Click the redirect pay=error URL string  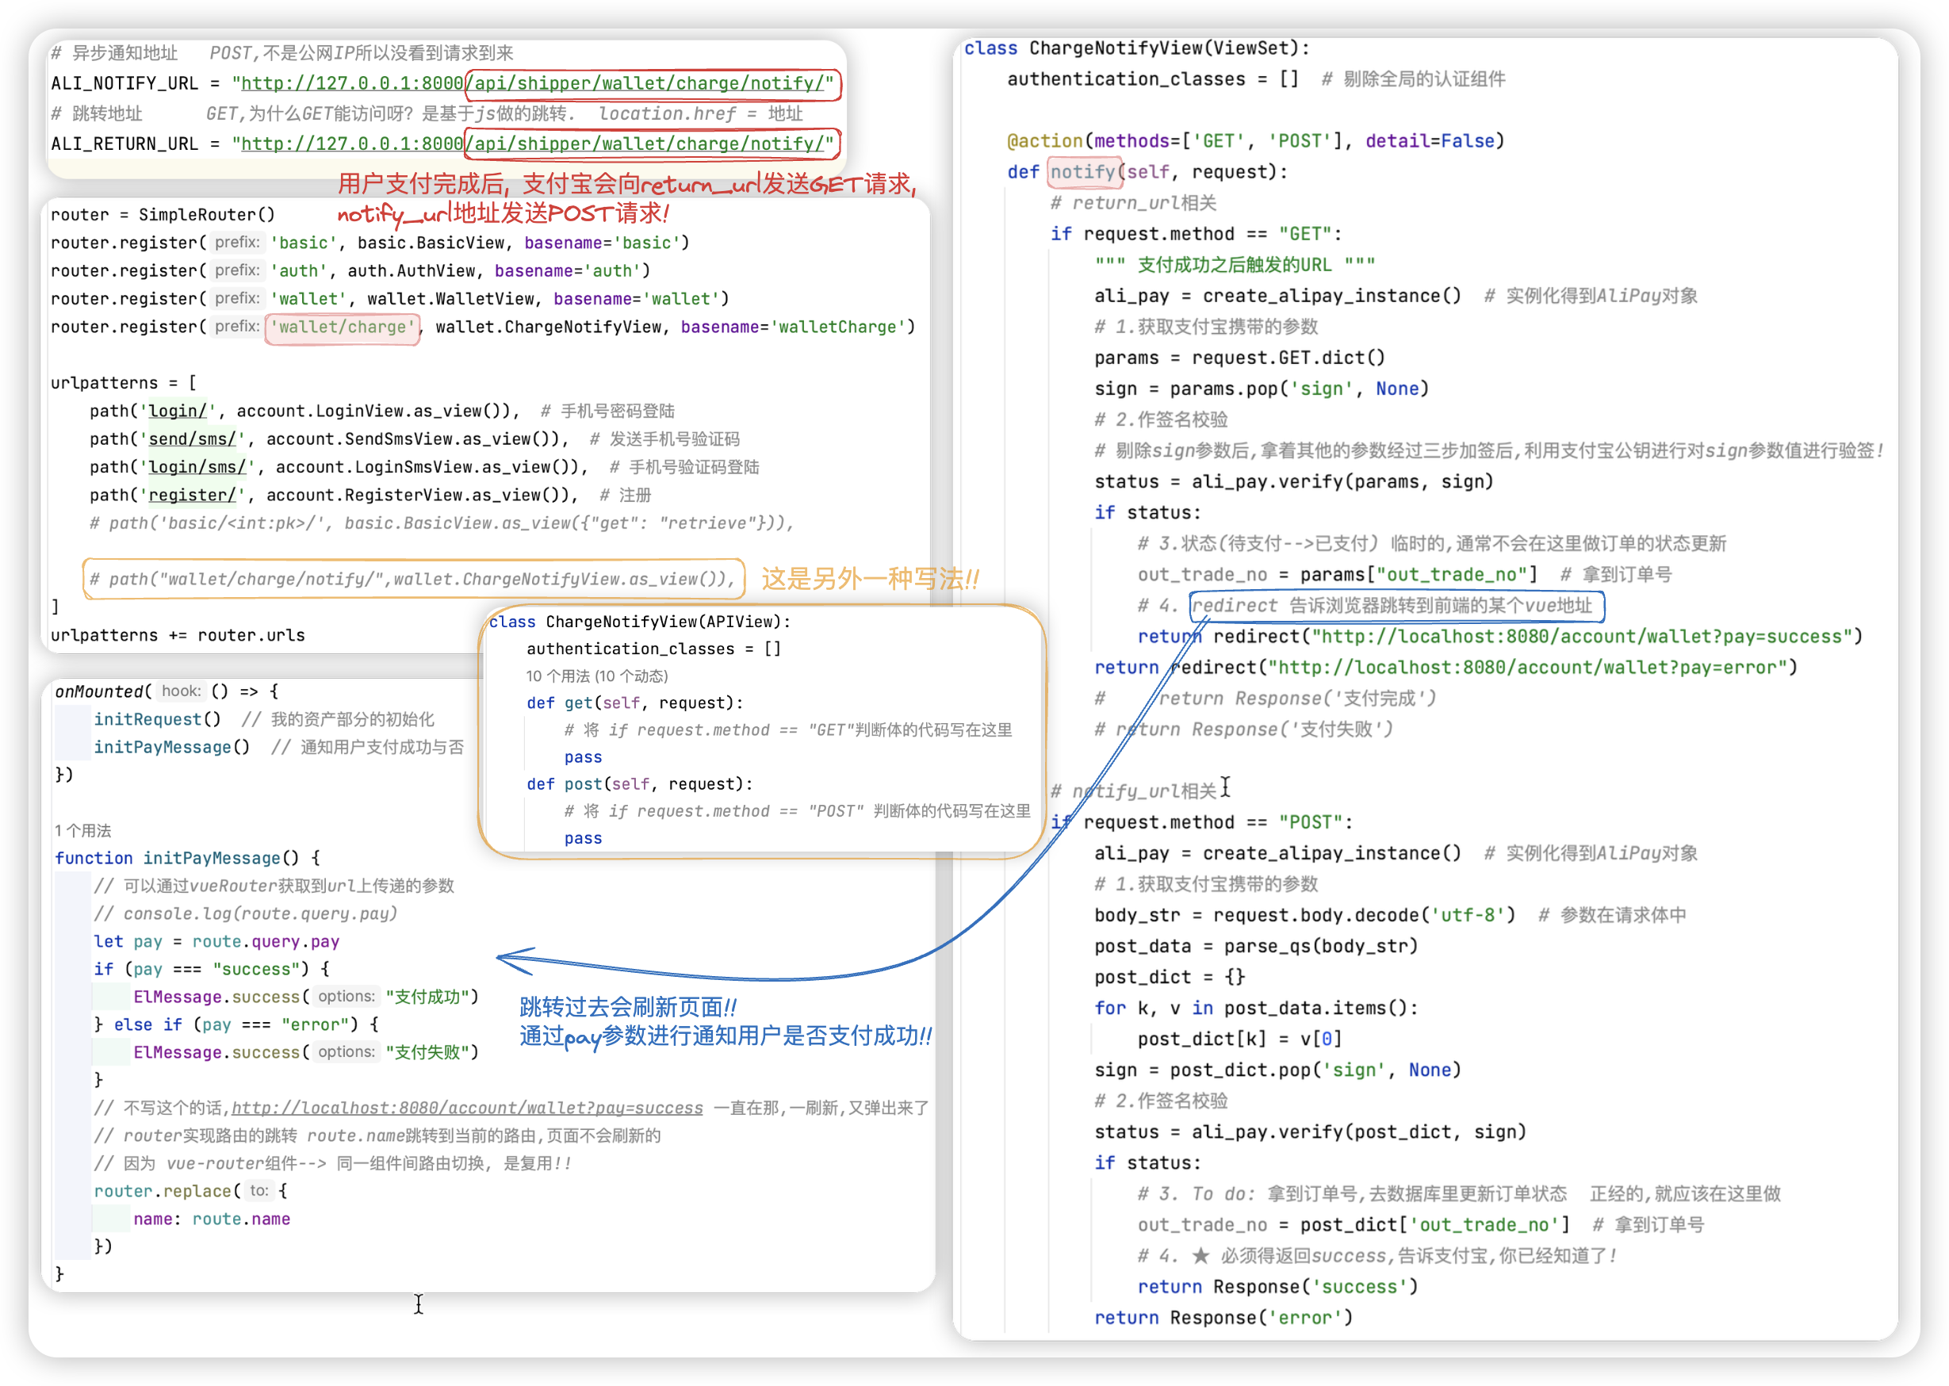tap(1526, 668)
